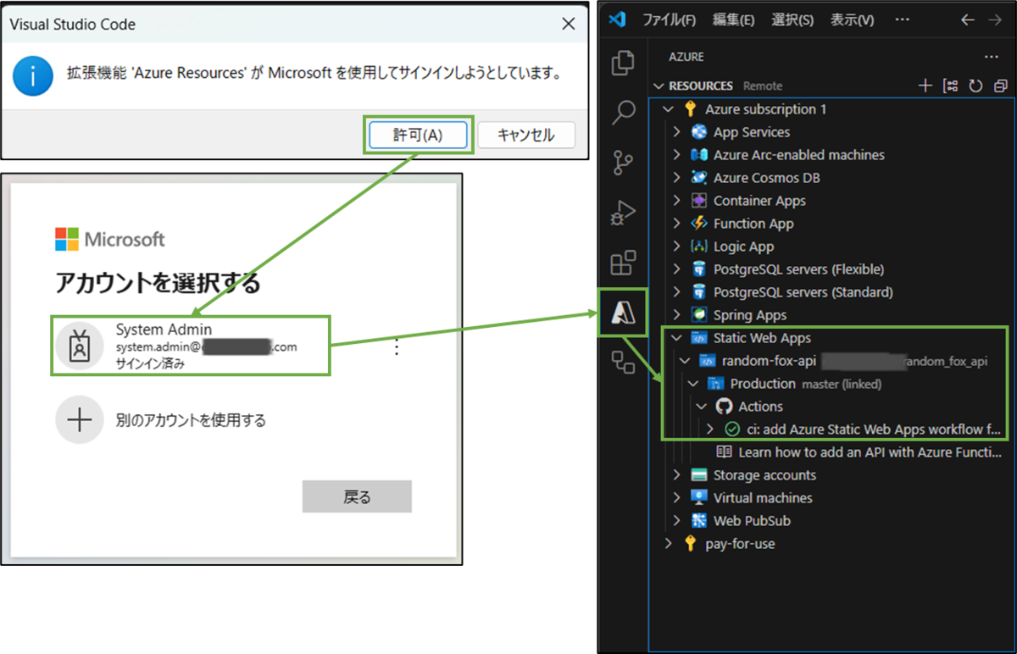The height and width of the screenshot is (654, 1017).
Task: Click the Container Apps icon
Action: coord(699,201)
